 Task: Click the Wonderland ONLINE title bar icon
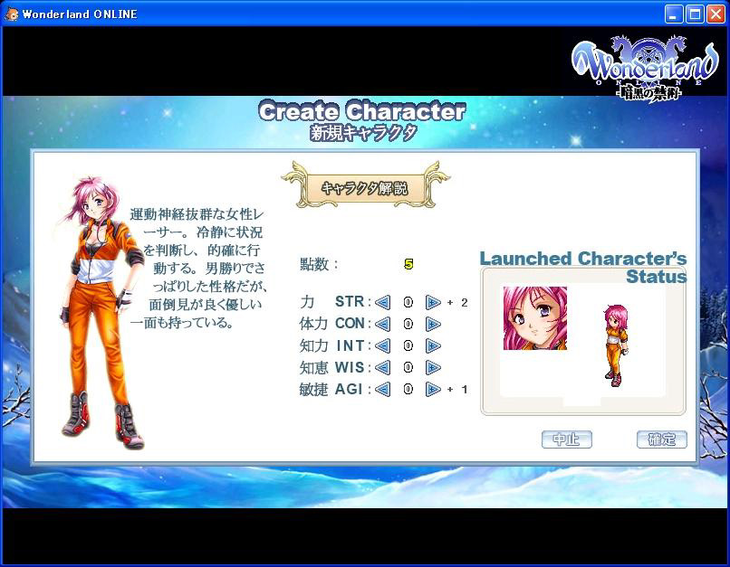click(12, 14)
